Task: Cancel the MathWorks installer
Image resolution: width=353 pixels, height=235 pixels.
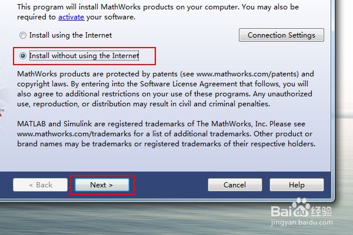Action: 235,185
